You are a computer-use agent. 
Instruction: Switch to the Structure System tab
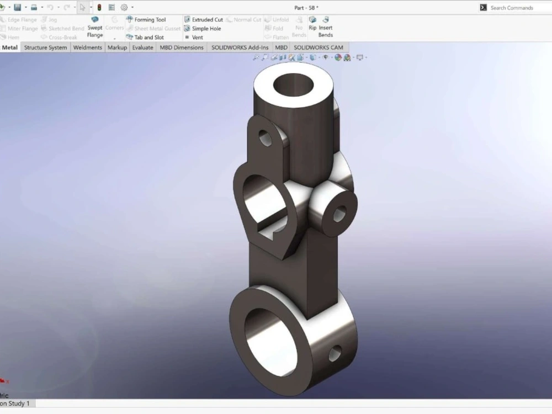pyautogui.click(x=45, y=47)
